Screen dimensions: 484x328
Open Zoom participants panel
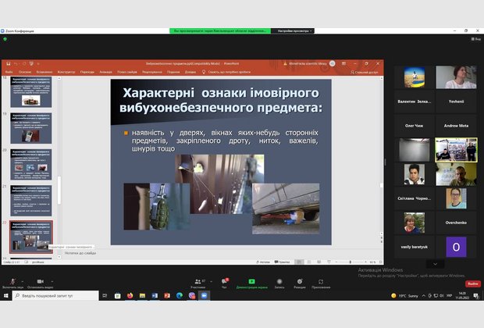(198, 281)
